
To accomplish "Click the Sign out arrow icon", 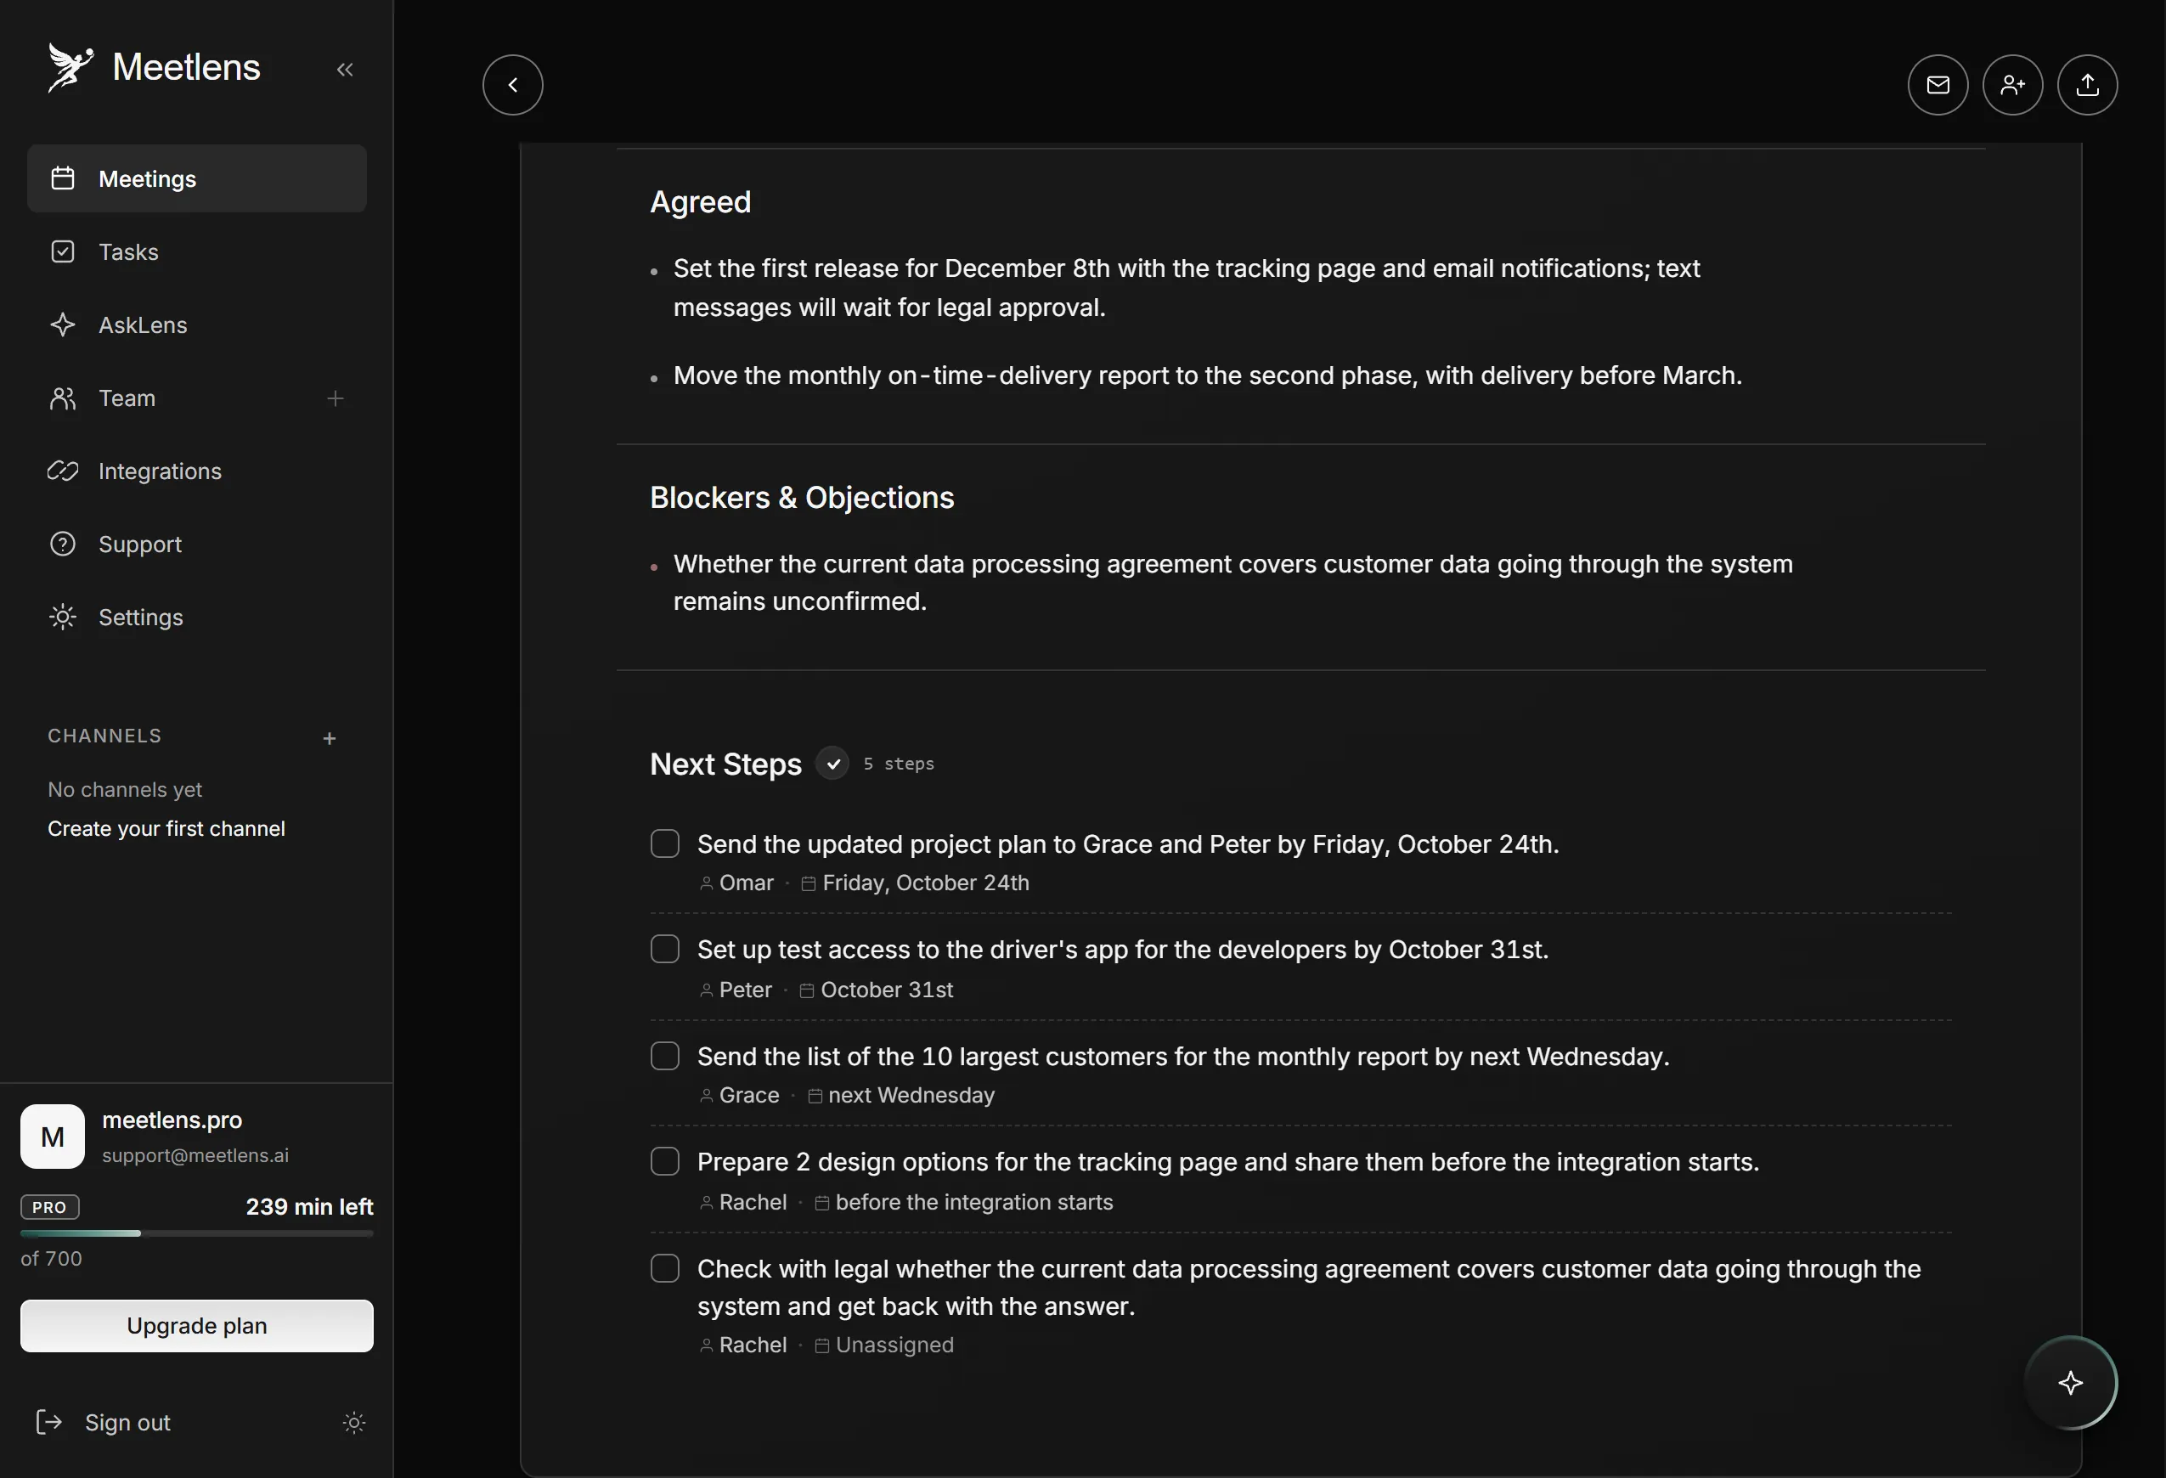I will (x=48, y=1421).
